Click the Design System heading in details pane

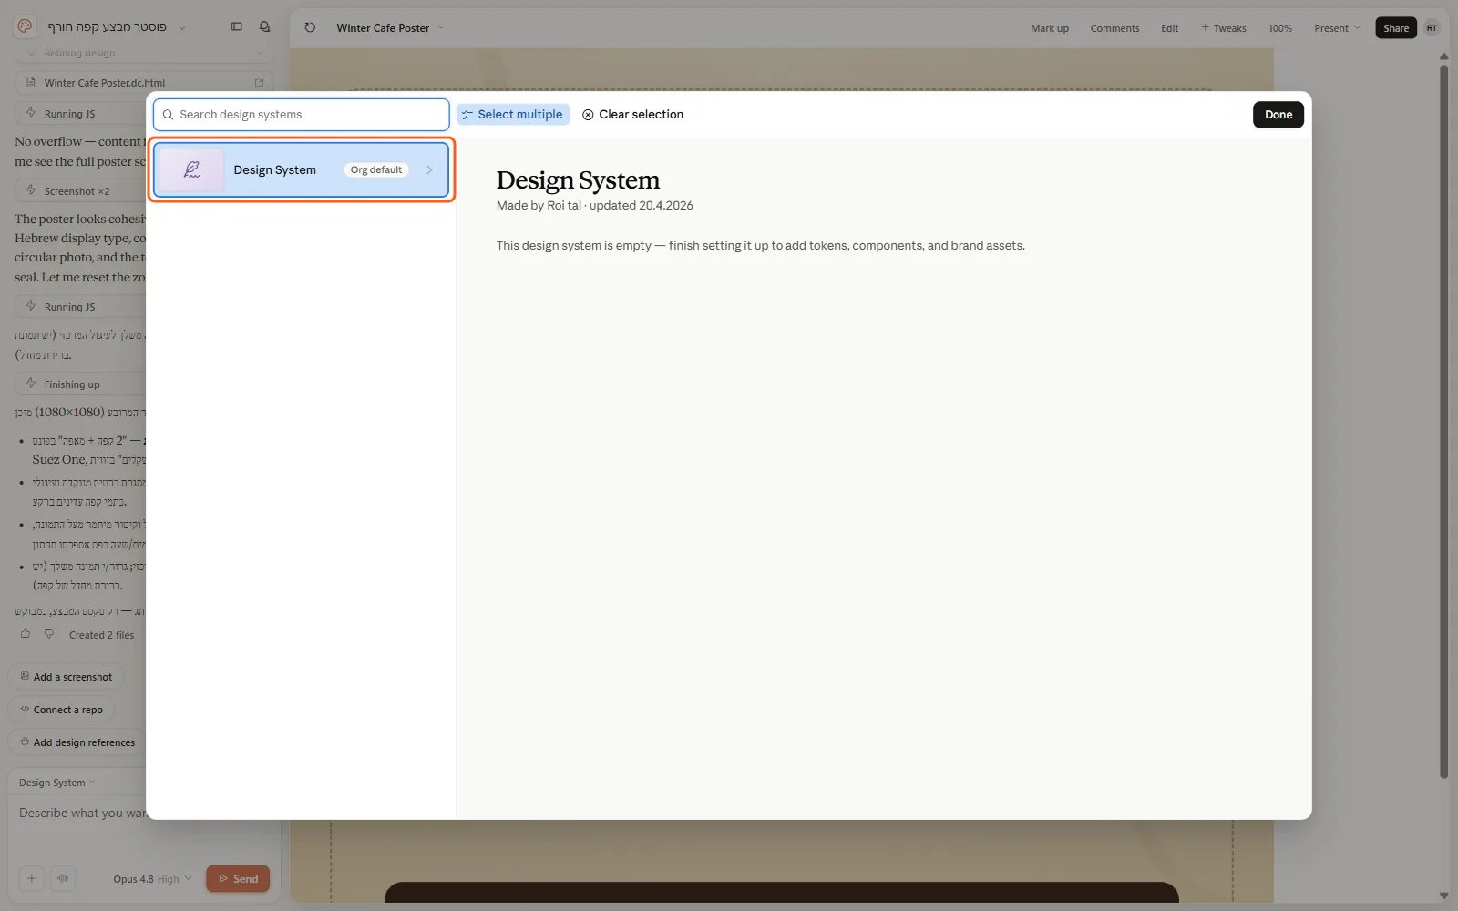[x=578, y=180]
